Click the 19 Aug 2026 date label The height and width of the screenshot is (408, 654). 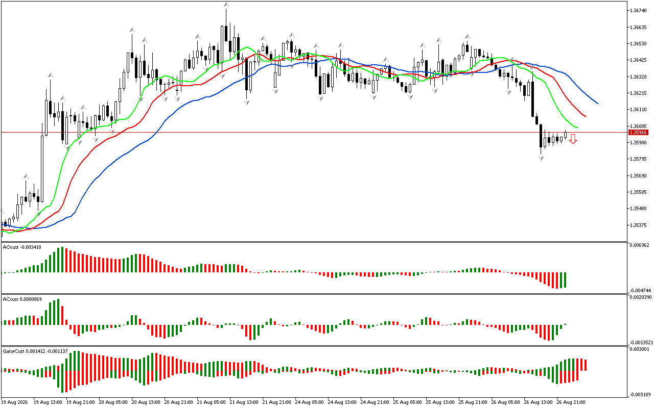click(15, 402)
